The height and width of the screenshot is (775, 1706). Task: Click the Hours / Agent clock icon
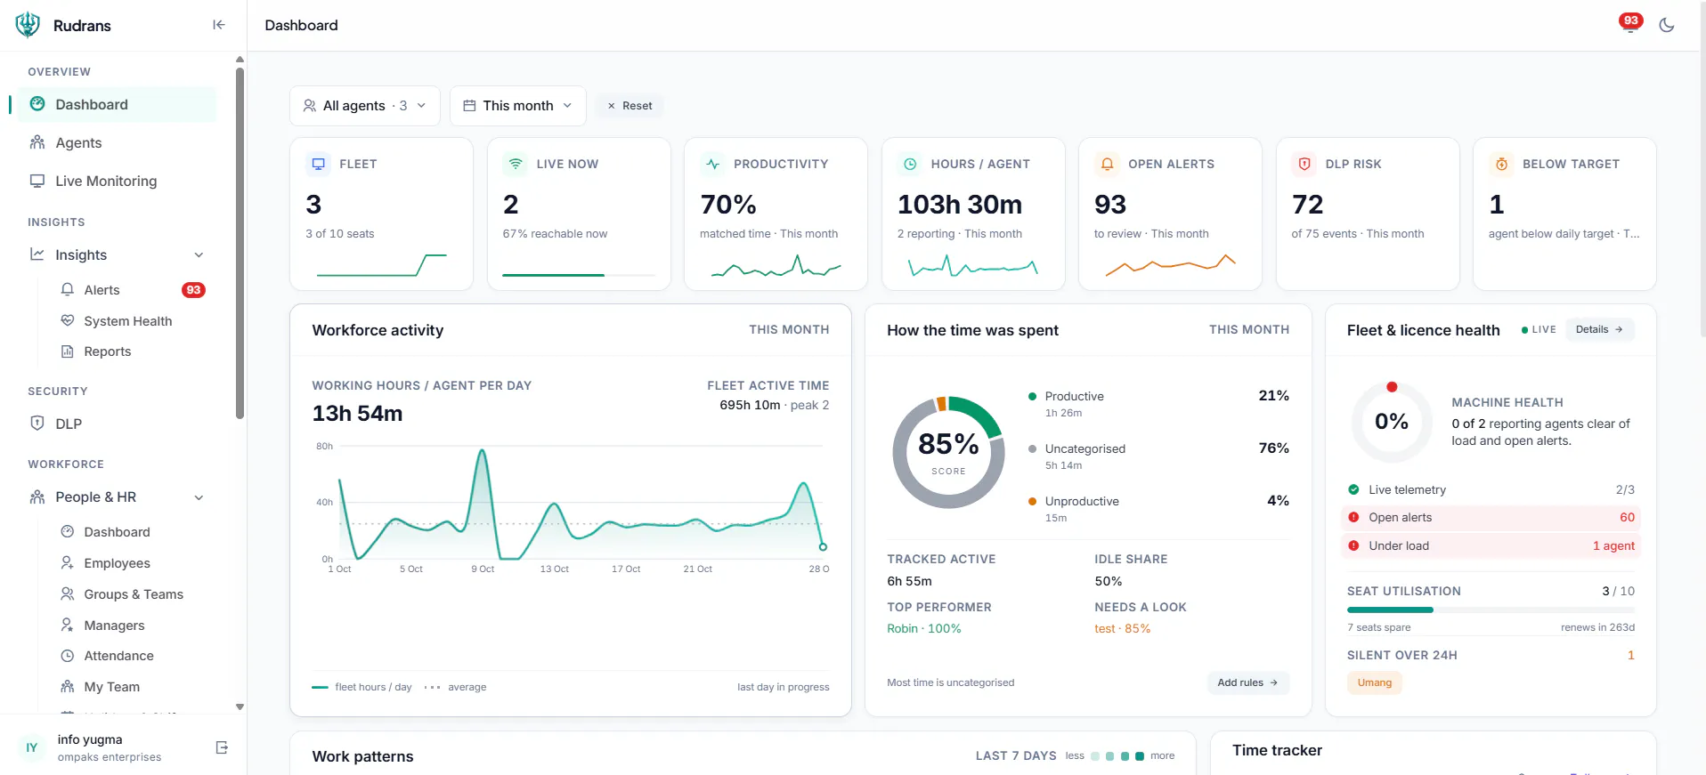[910, 164]
